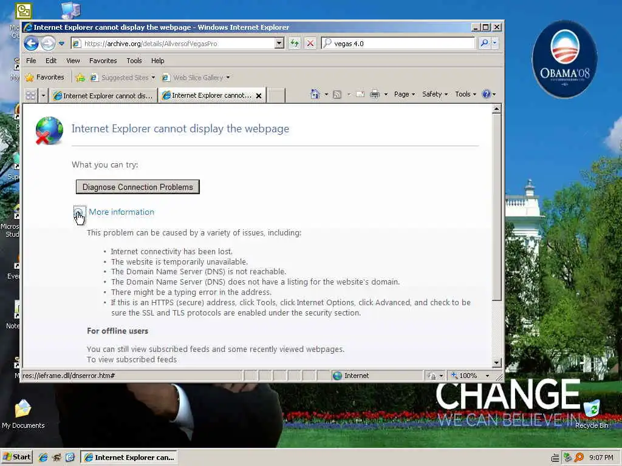622x466 pixels.
Task: Open the View menu
Action: [x=73, y=61]
